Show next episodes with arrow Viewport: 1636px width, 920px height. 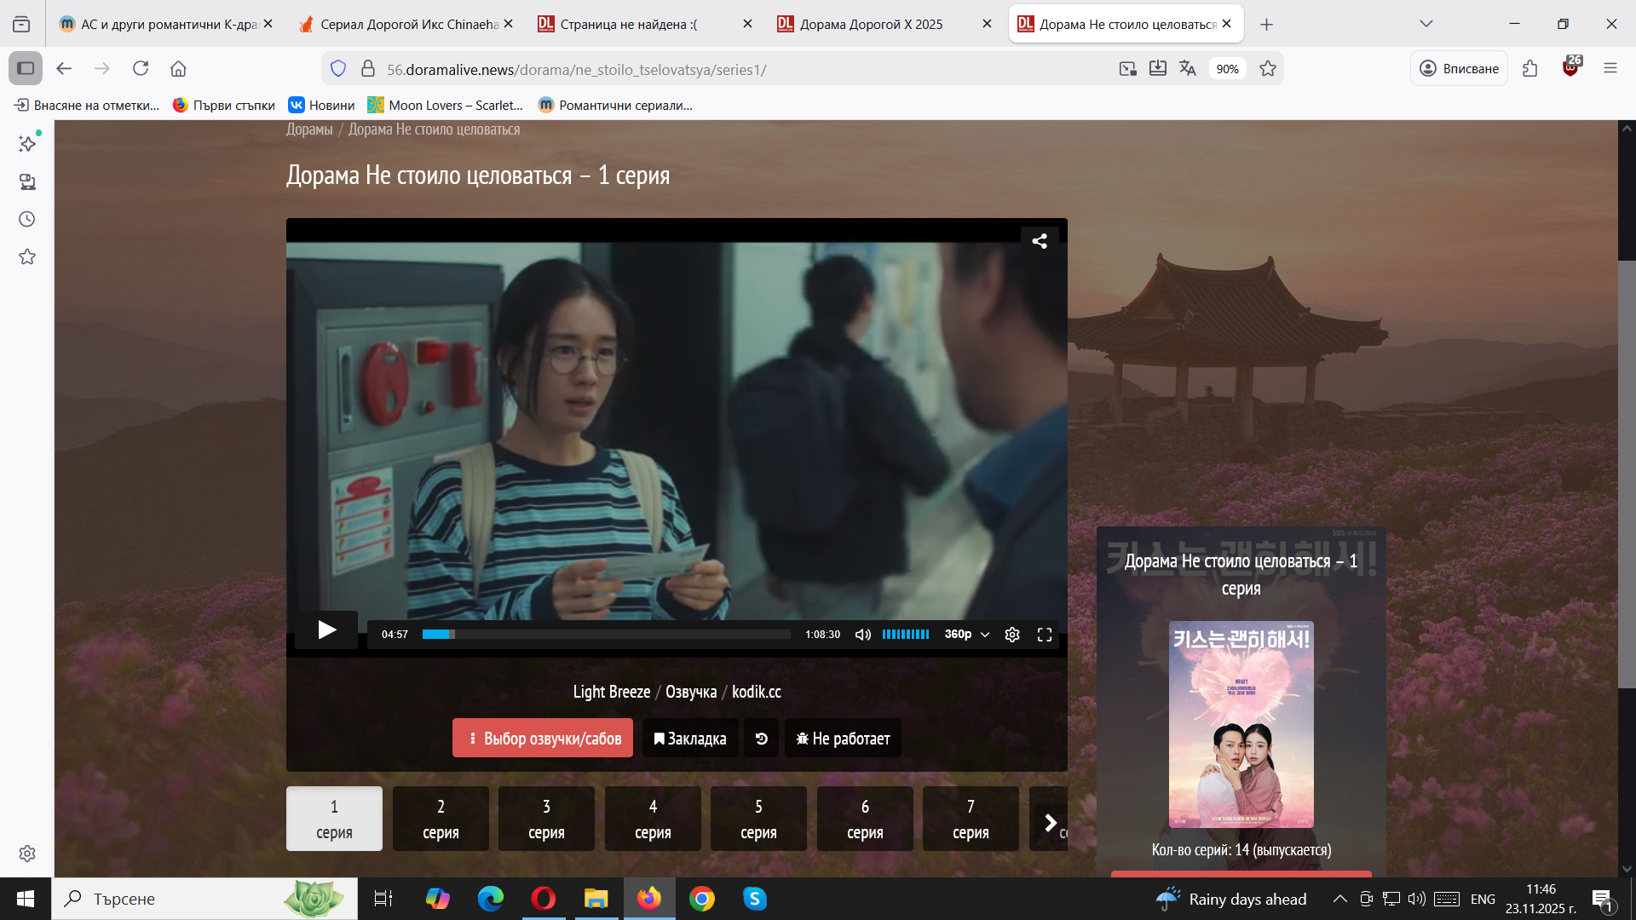pos(1050,822)
